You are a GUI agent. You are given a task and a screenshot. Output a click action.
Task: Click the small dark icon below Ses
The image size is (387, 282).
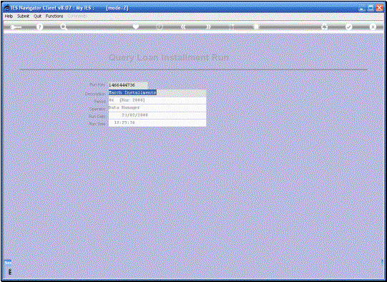pos(9,272)
